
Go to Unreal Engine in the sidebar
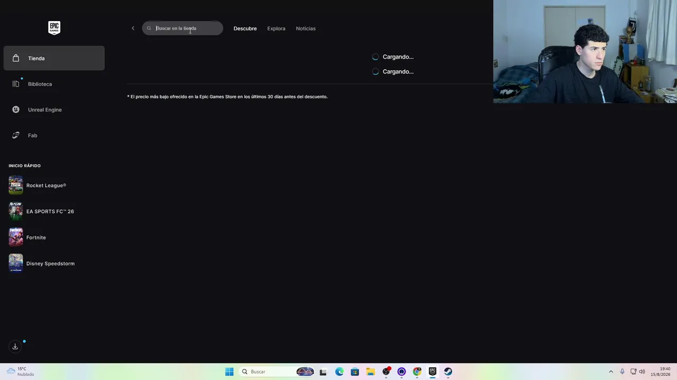coord(54,110)
